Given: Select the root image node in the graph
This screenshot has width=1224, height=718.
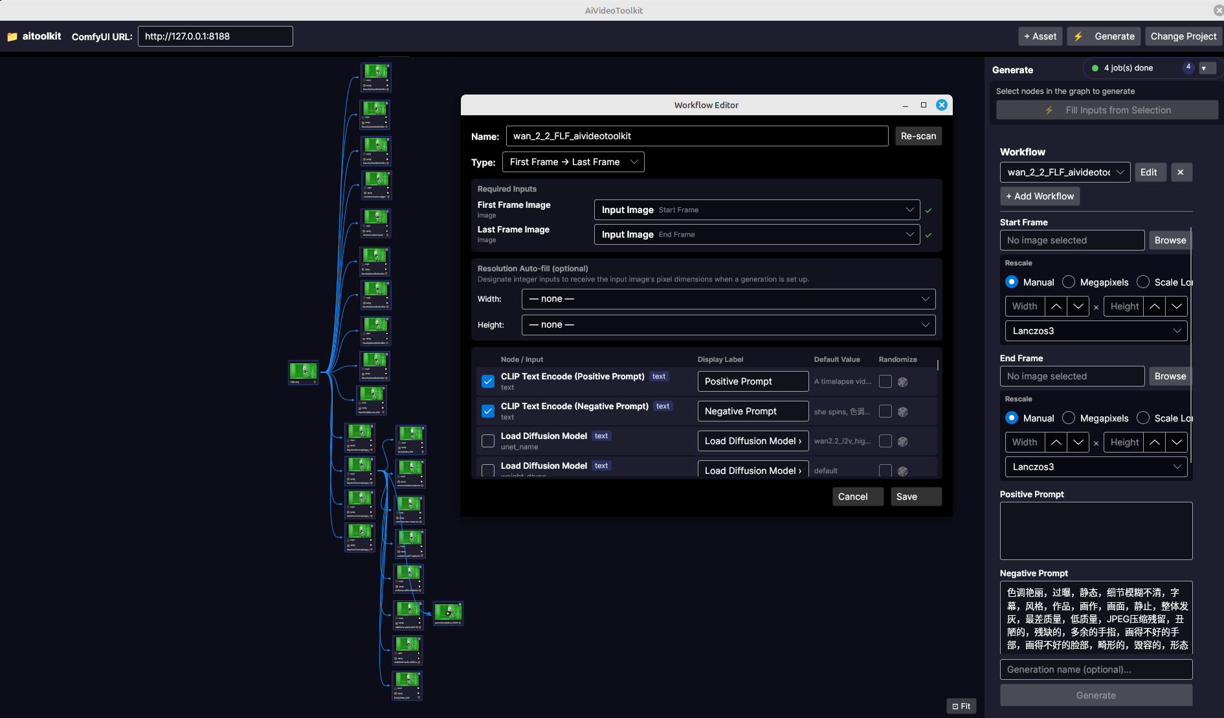Looking at the screenshot, I should pyautogui.click(x=303, y=372).
